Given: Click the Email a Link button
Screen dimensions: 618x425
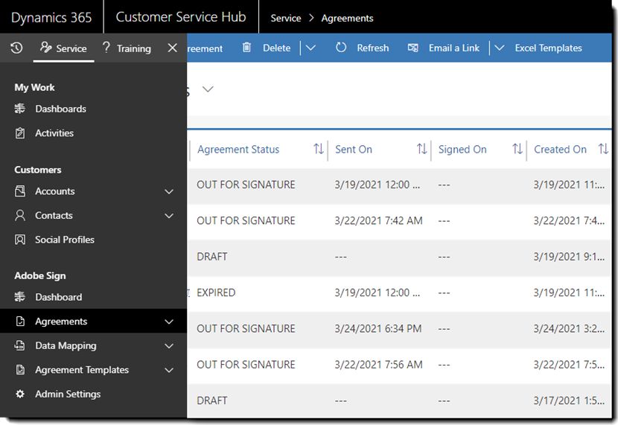Looking at the screenshot, I should pos(444,48).
